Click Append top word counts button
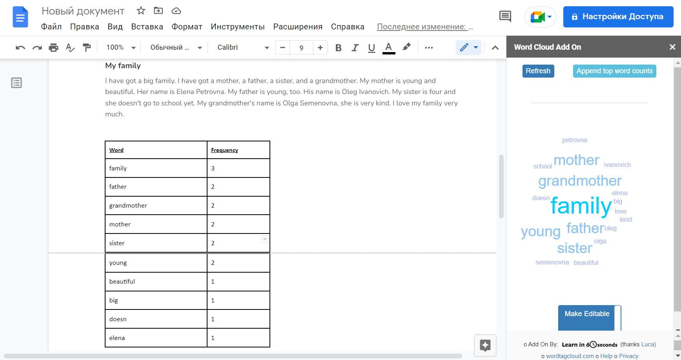681x360 pixels. [x=615, y=71]
